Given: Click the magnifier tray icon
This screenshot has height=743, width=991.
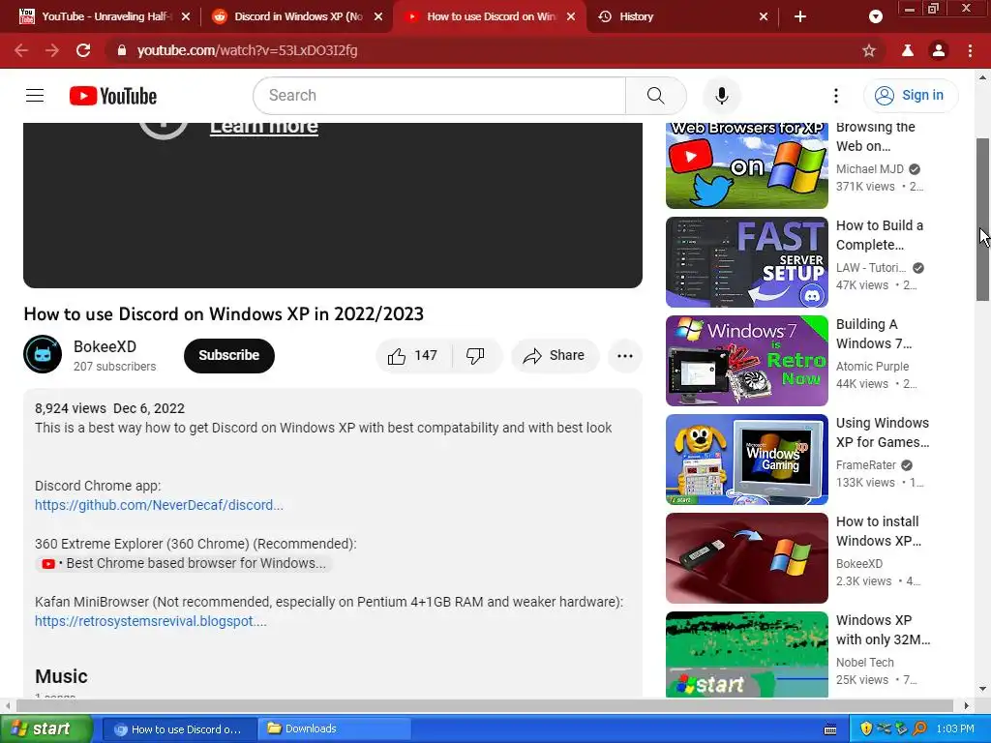Looking at the screenshot, I should click(919, 728).
